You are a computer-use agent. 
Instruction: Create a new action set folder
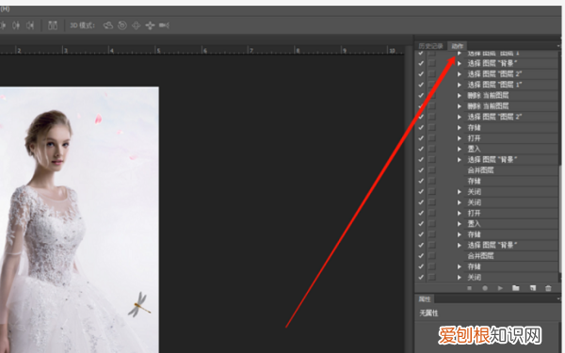(516, 288)
